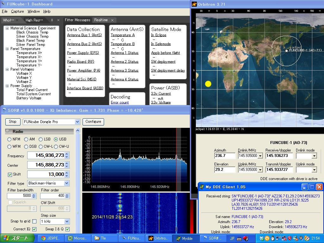Open Orbitron Uplink/MHz dropdown
This screenshot has height=243, width=324.
point(260,170)
